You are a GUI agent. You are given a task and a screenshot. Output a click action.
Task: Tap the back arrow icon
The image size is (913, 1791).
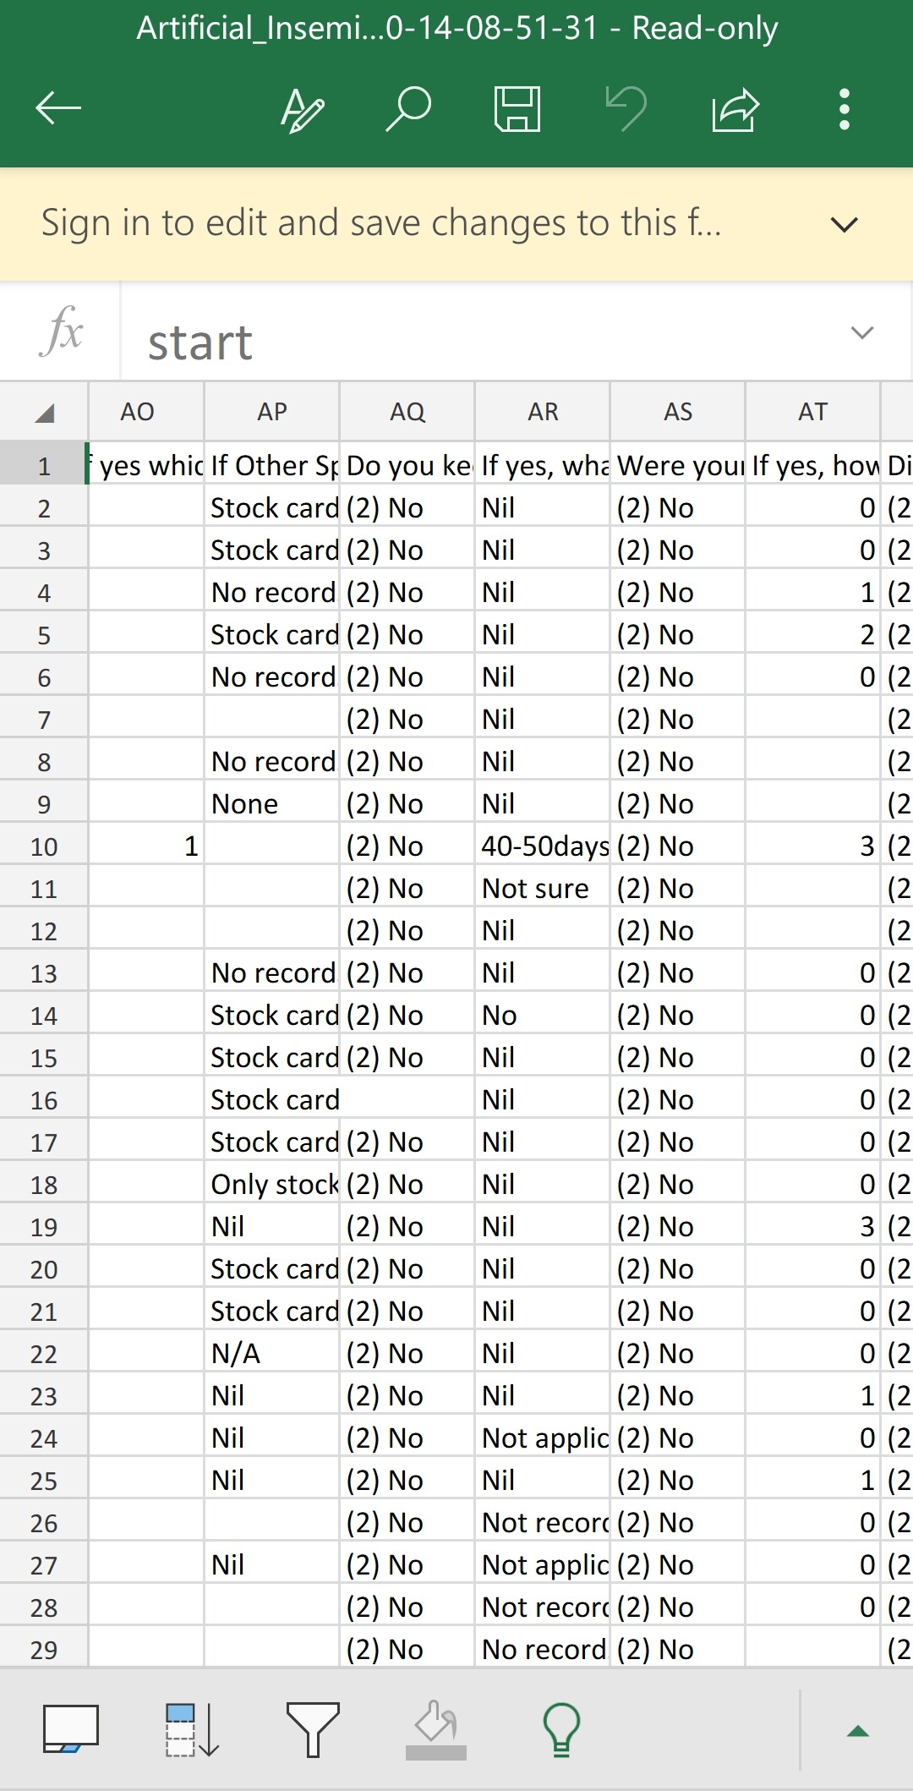(58, 108)
